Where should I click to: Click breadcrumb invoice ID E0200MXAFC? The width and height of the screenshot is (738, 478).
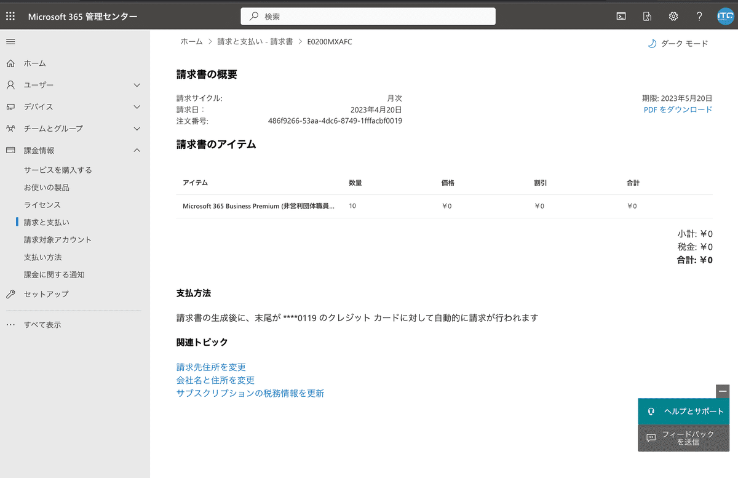coord(330,41)
